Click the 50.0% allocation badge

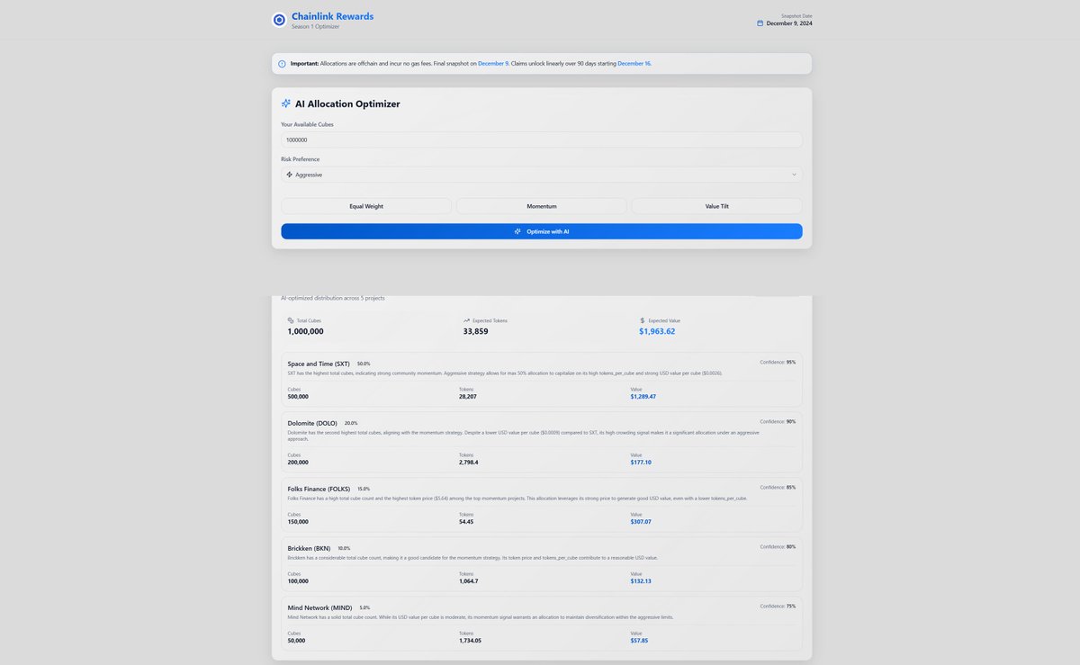click(x=364, y=364)
